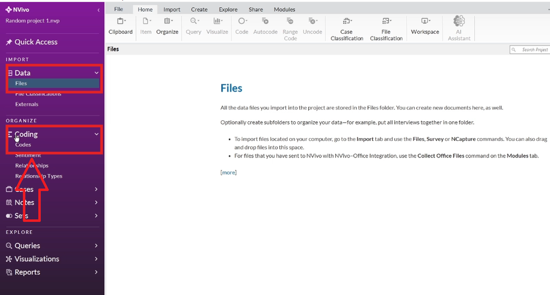Expand the Reports section
Viewport: 550px width, 295px height.
pos(96,272)
